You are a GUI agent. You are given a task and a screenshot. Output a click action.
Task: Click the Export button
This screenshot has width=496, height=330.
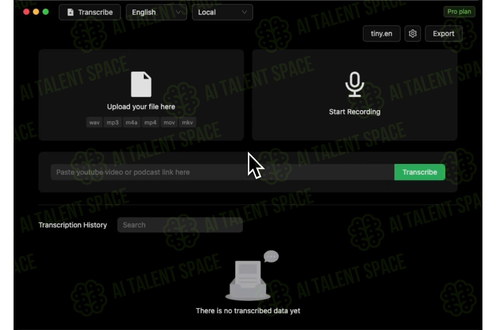coord(443,33)
